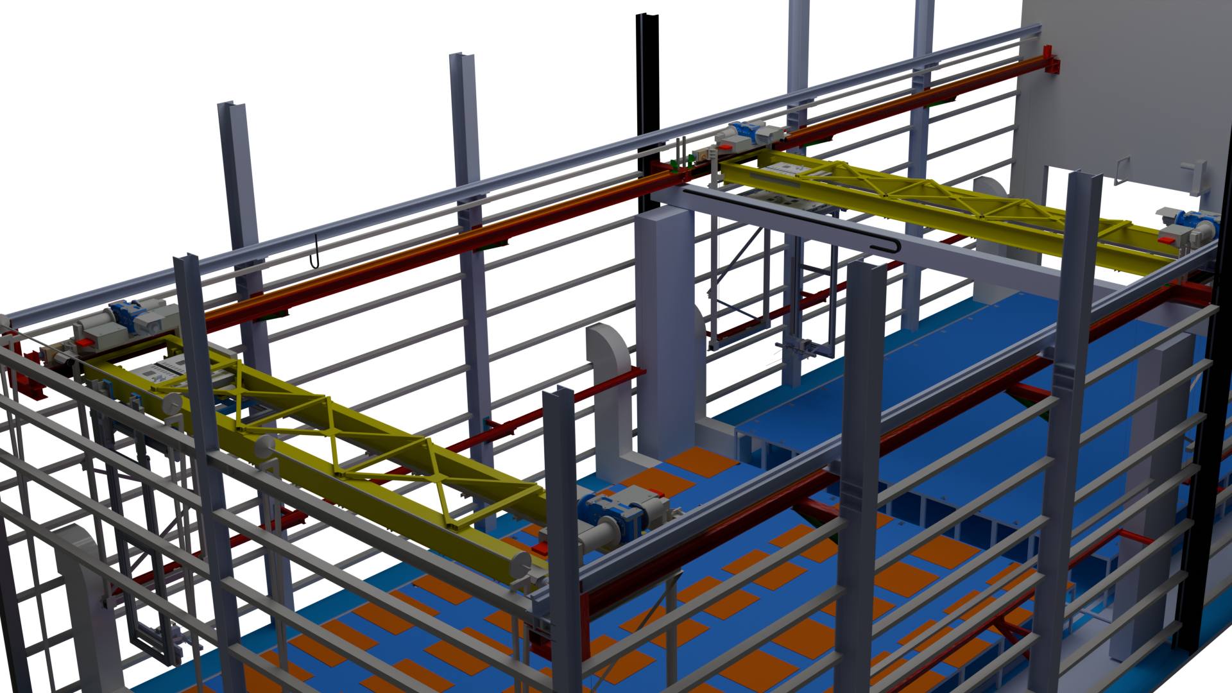Select the blue gear motor near the black pole
The width and height of the screenshot is (1232, 693).
744,133
